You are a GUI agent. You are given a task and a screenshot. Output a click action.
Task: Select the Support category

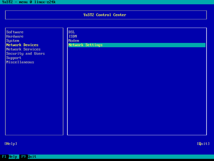tap(14, 58)
